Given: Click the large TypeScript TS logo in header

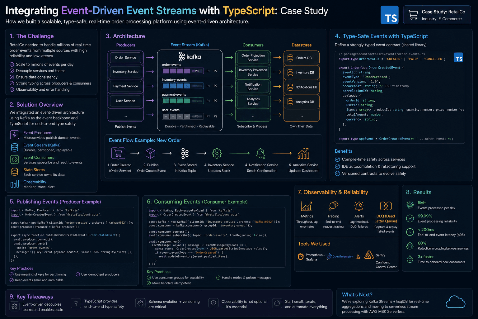Looking at the screenshot, I should 389,15.
